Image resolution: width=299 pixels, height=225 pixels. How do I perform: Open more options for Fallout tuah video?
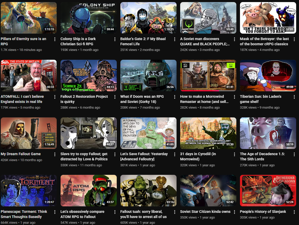[174, 212]
